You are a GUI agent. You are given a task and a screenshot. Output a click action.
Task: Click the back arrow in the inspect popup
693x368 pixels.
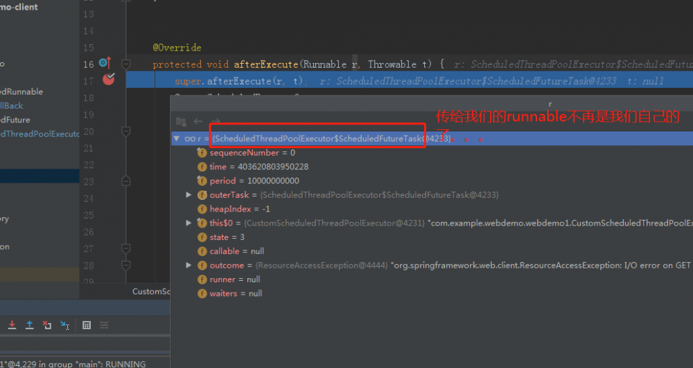(198, 121)
